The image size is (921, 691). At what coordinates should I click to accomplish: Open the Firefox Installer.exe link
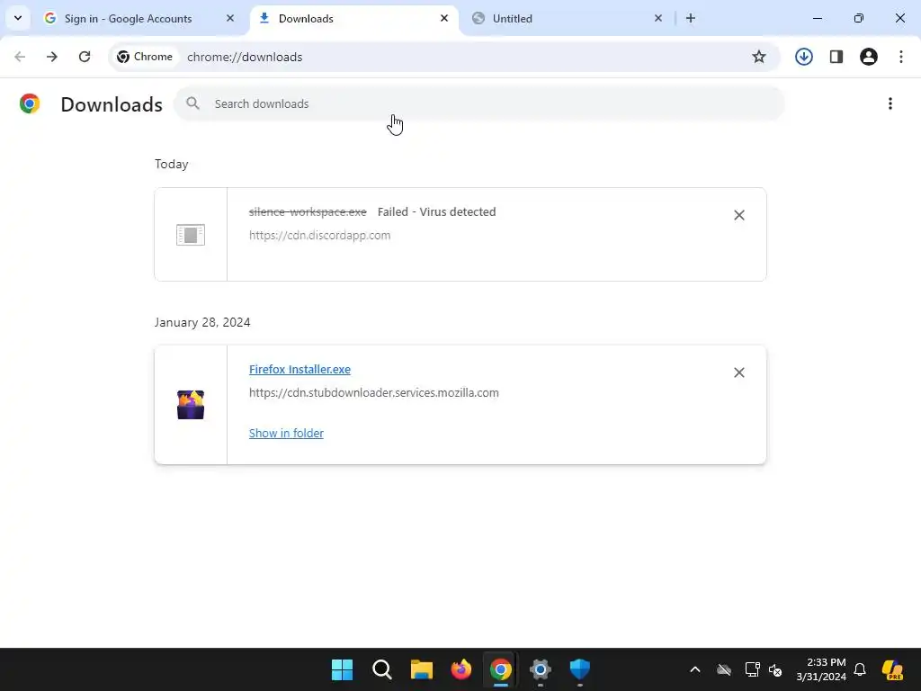click(300, 369)
